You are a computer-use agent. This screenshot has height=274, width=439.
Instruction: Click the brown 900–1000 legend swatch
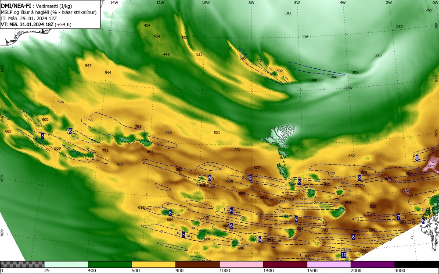click(x=198, y=264)
